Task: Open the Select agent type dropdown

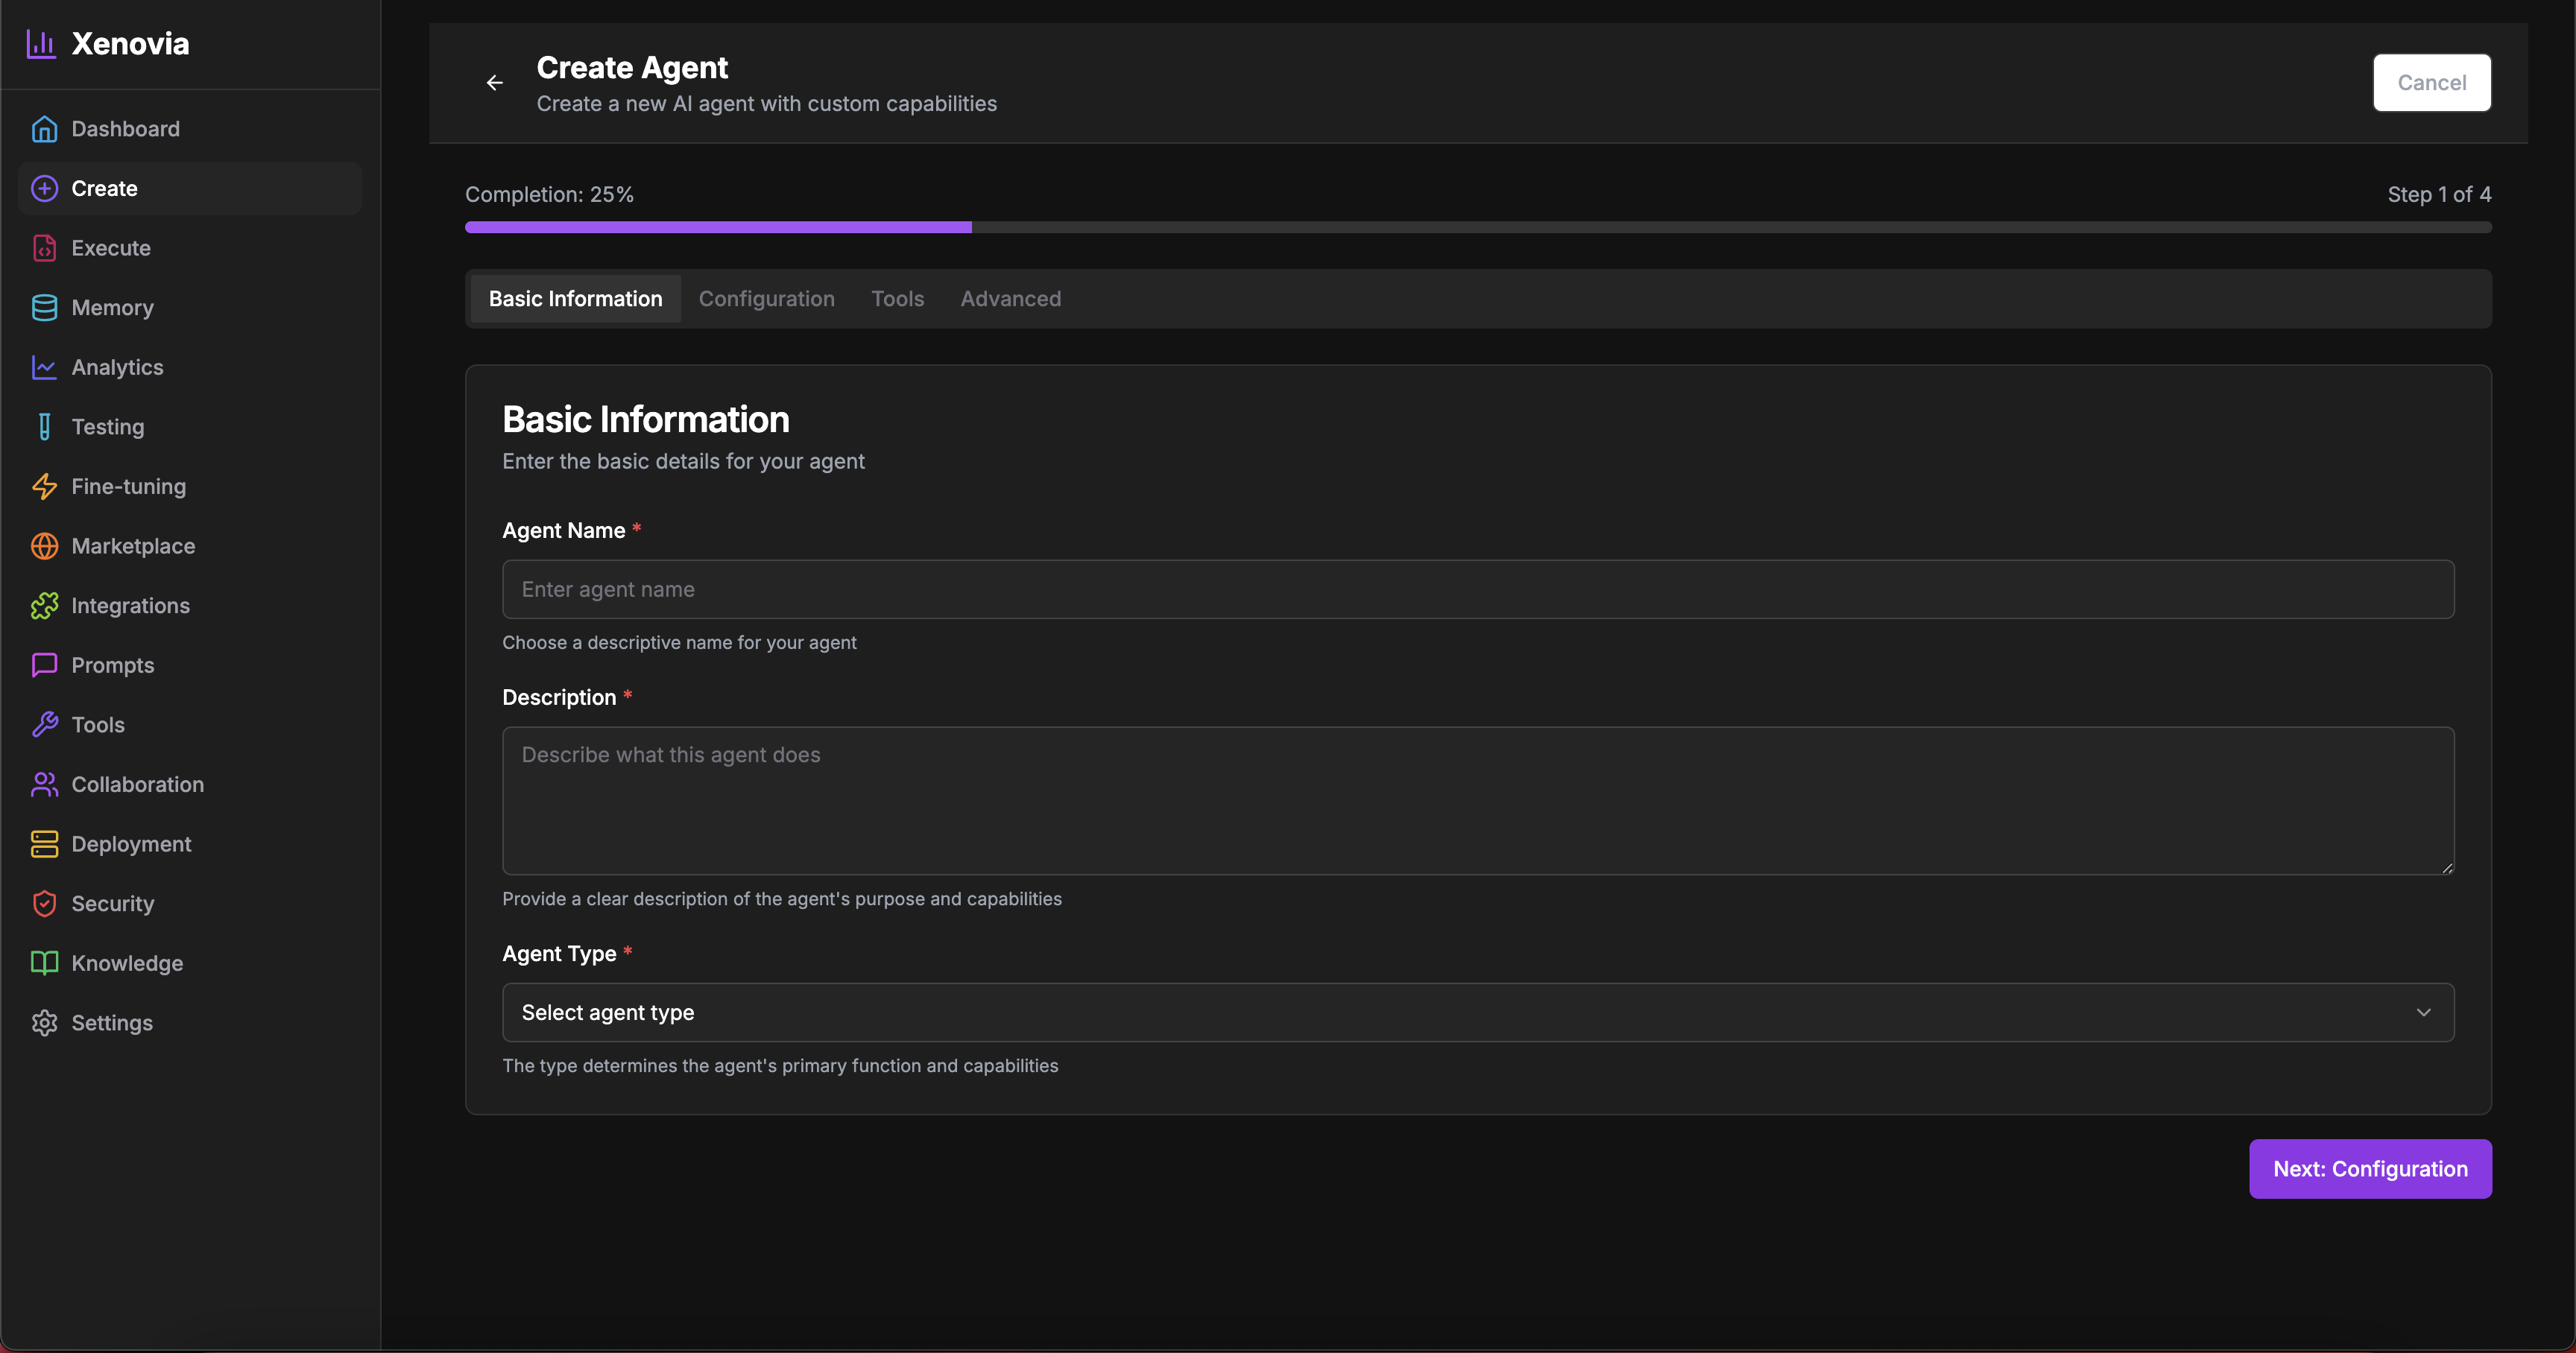Action: tap(1477, 1013)
